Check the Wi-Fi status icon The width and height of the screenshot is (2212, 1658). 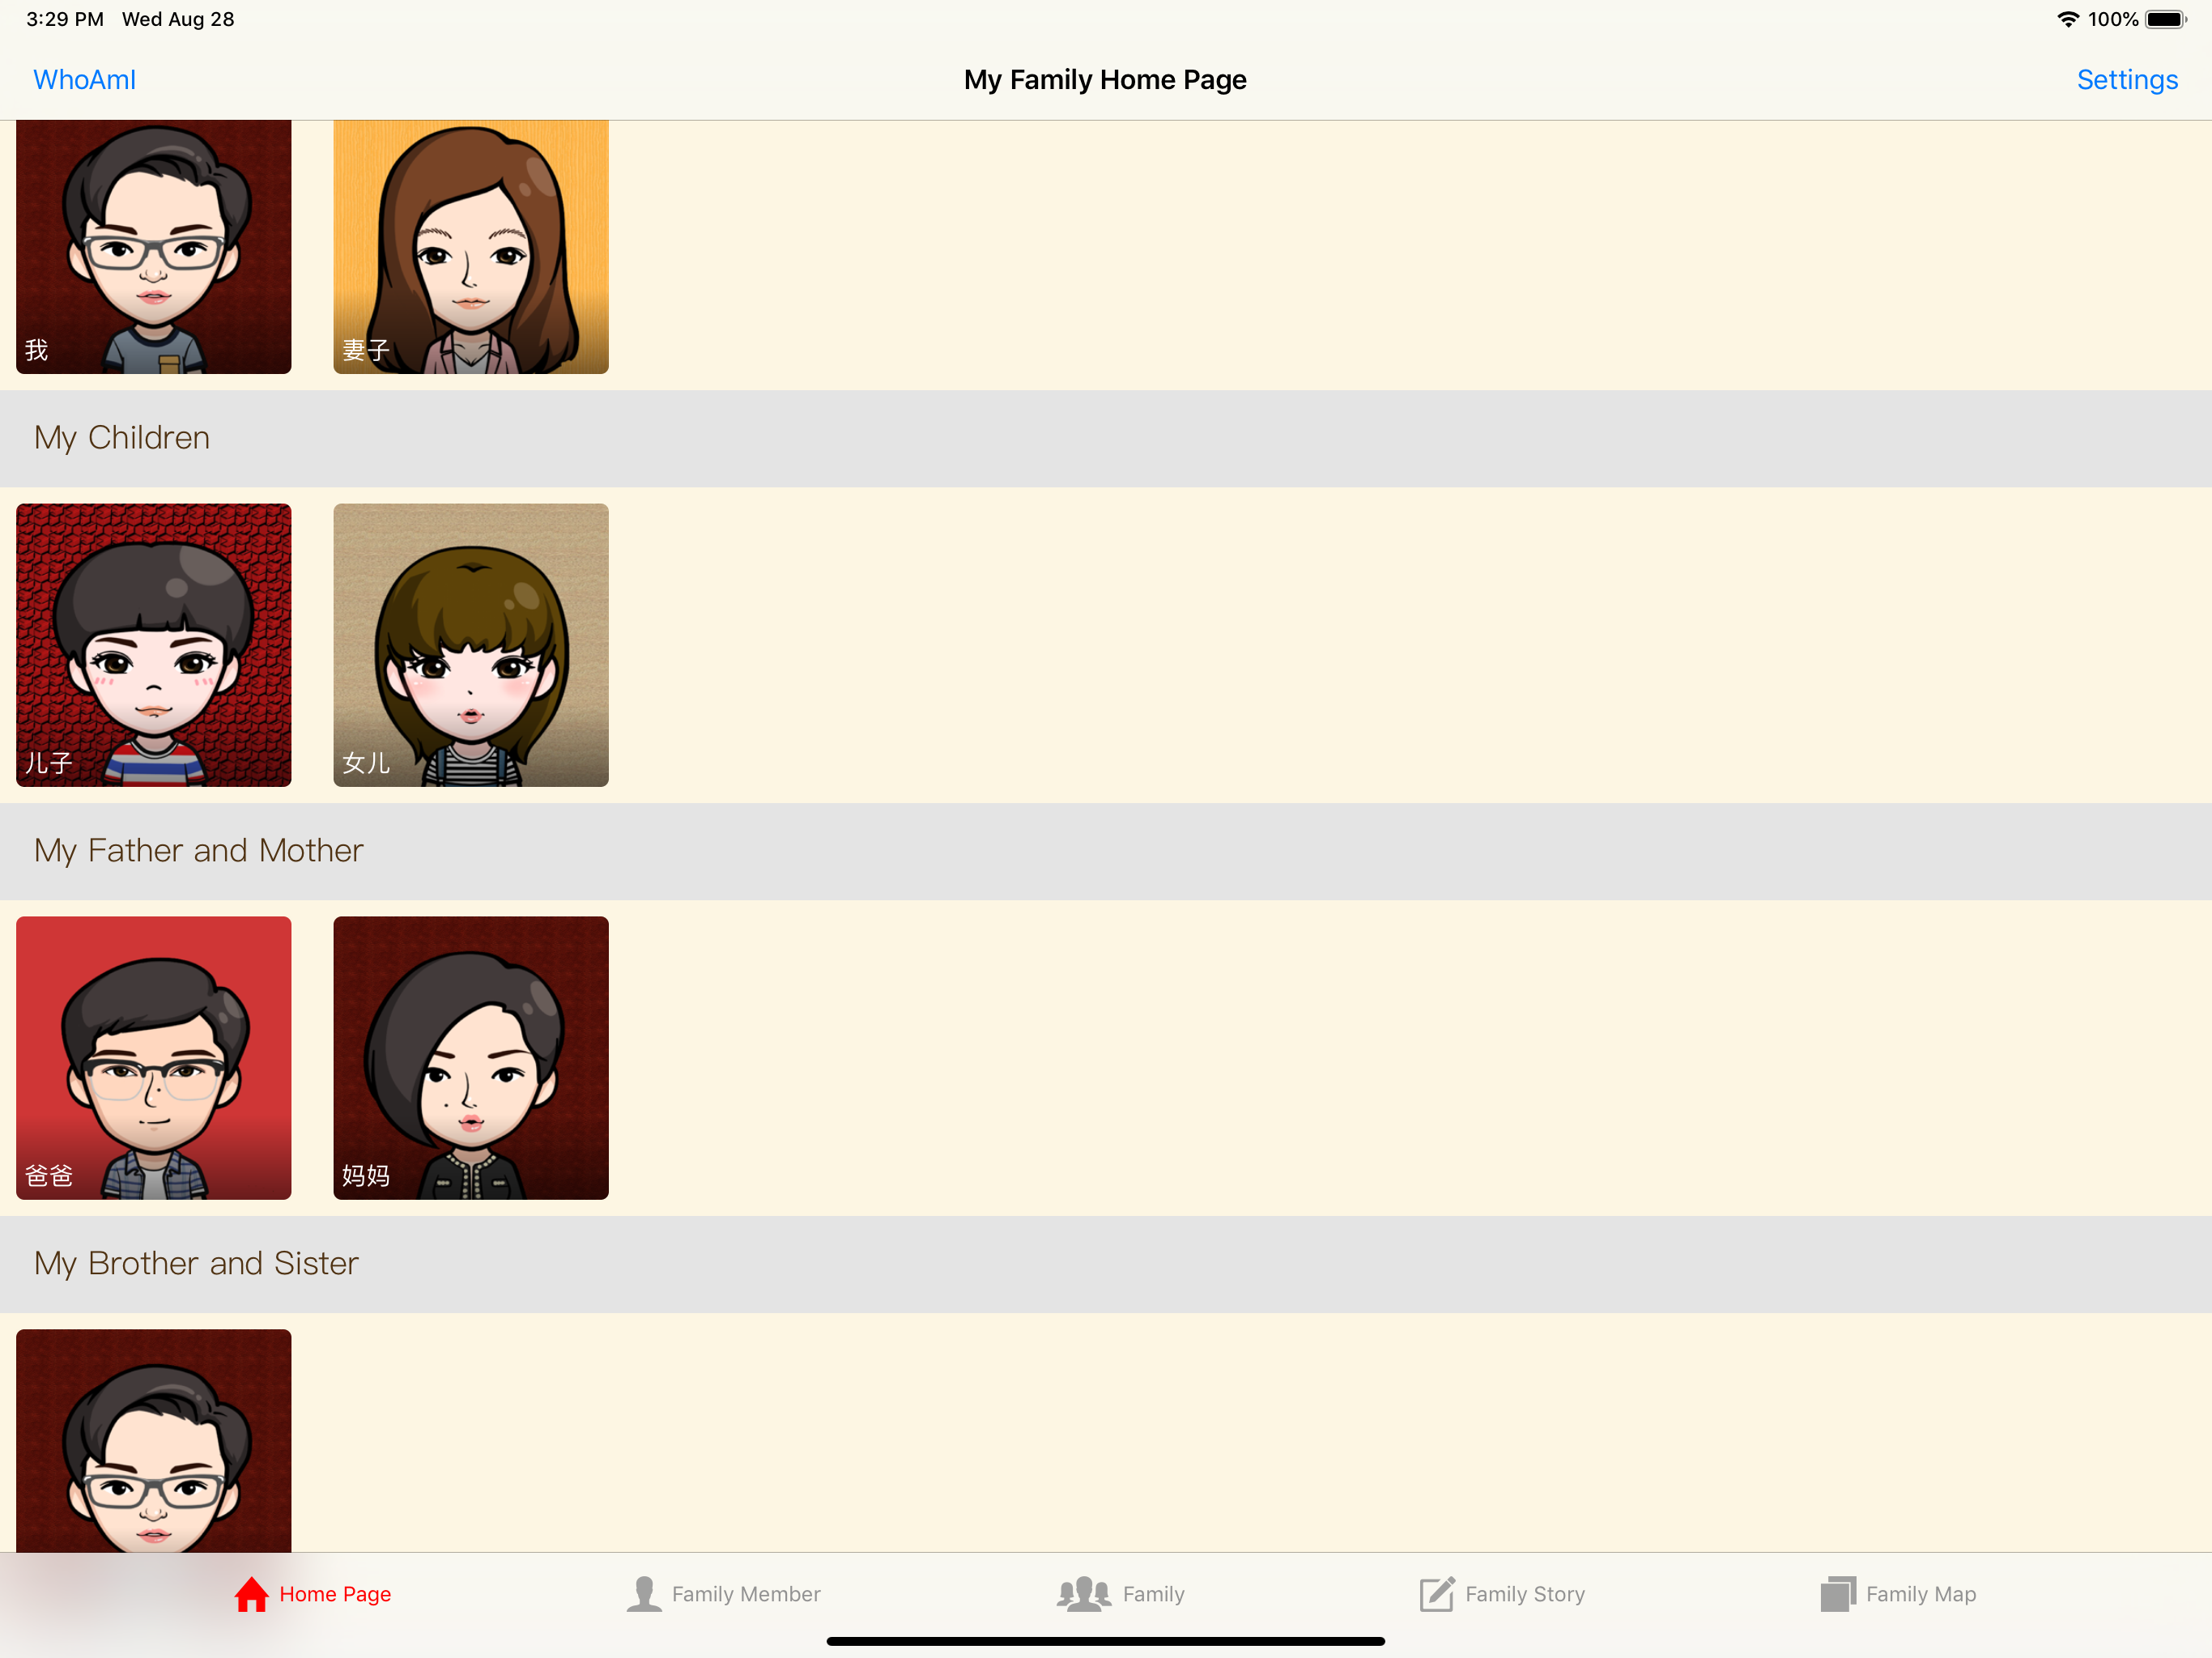[2067, 19]
